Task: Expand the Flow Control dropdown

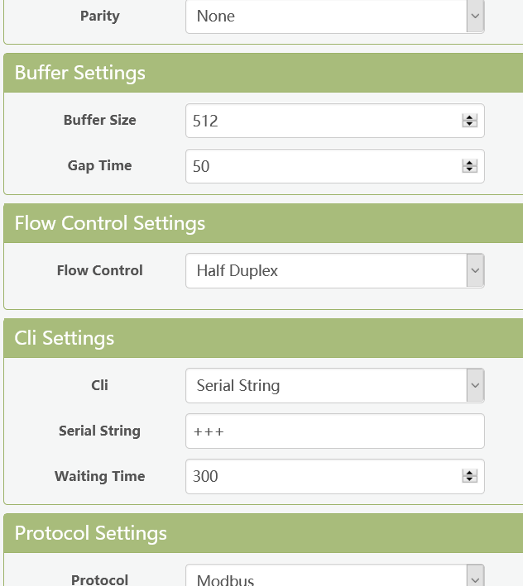Action: tap(334, 270)
